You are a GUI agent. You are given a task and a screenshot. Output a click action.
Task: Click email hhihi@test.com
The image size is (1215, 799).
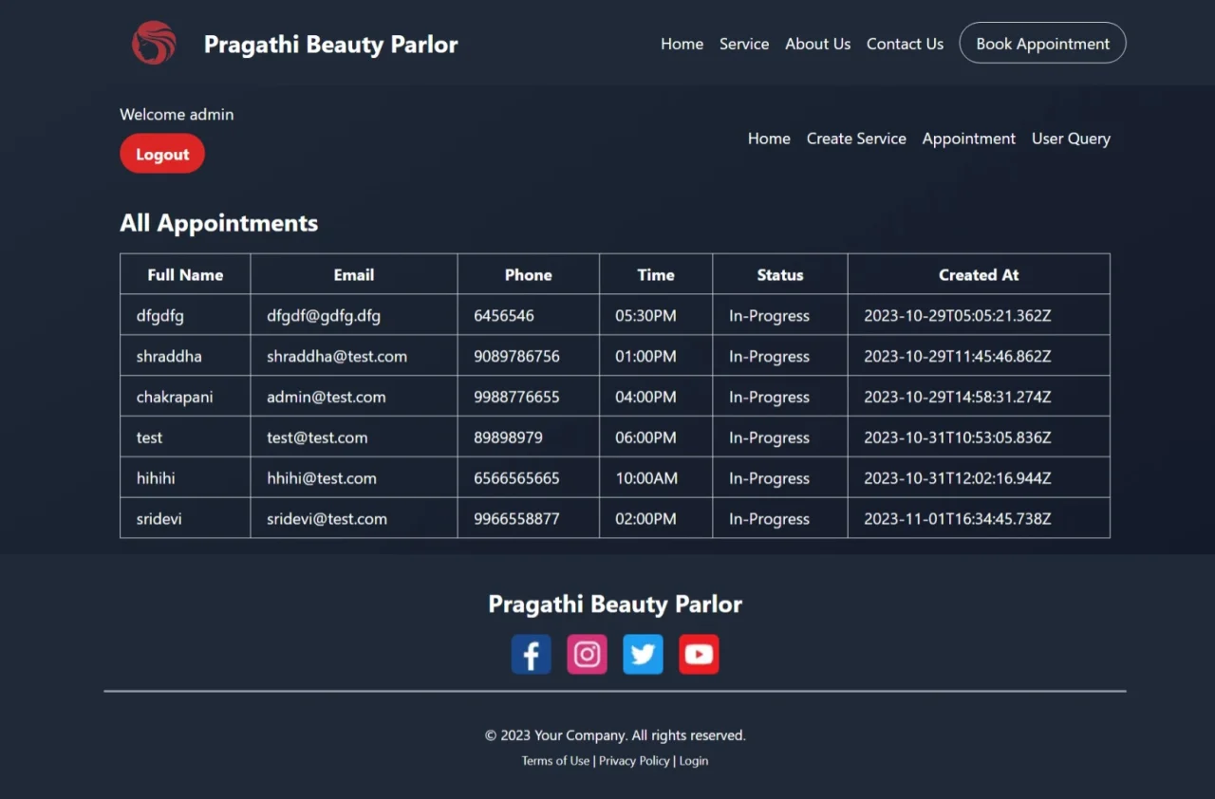coord(322,478)
